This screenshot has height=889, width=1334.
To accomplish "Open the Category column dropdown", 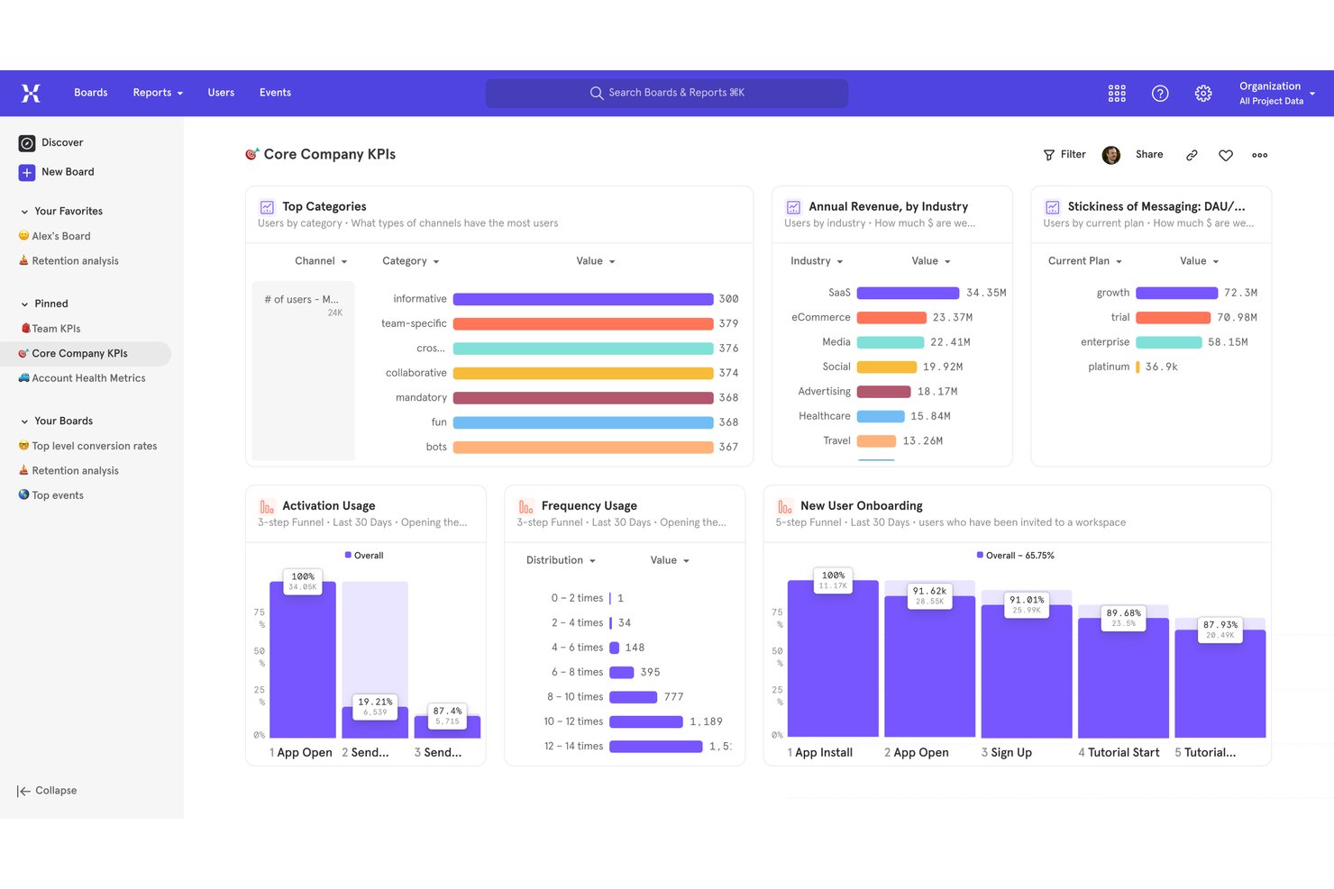I will tap(411, 261).
